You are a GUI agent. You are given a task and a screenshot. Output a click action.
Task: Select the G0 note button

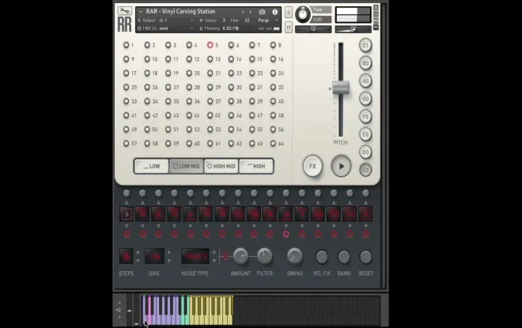point(365,99)
